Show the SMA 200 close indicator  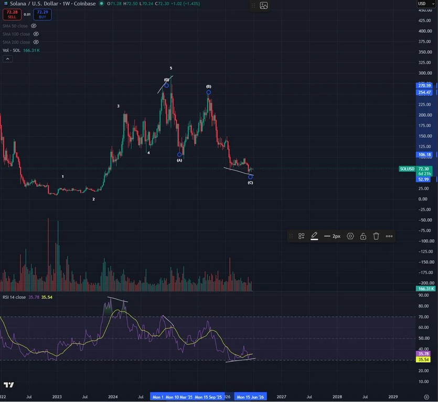click(x=36, y=42)
